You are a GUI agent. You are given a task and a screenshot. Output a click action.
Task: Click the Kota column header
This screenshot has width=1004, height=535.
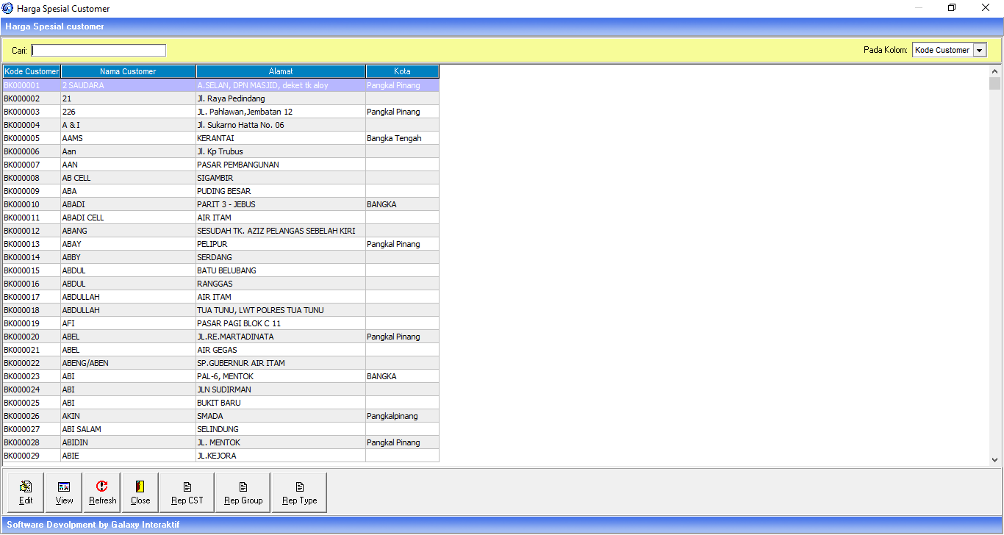[x=402, y=71]
